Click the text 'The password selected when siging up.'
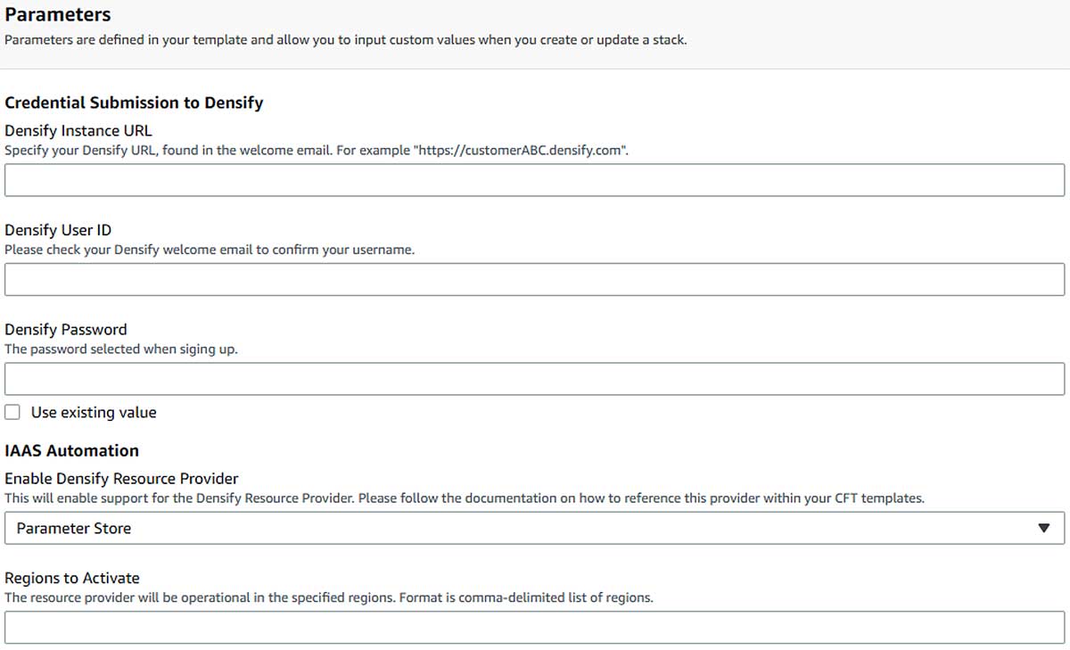The image size is (1070, 650). pyautogui.click(x=121, y=350)
